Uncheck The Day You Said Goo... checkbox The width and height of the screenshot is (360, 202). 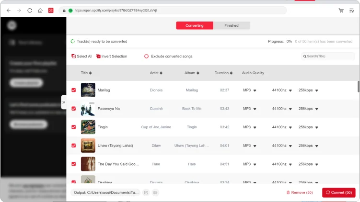pyautogui.click(x=73, y=164)
